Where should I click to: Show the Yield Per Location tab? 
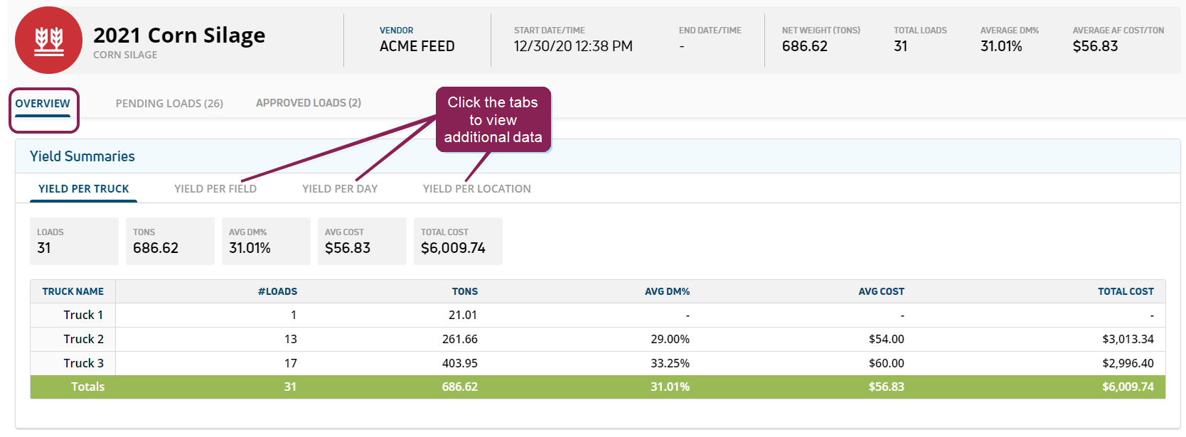pyautogui.click(x=476, y=189)
